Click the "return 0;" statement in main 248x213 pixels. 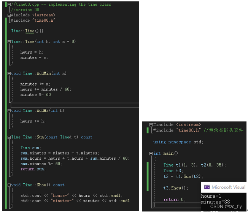click(x=174, y=200)
